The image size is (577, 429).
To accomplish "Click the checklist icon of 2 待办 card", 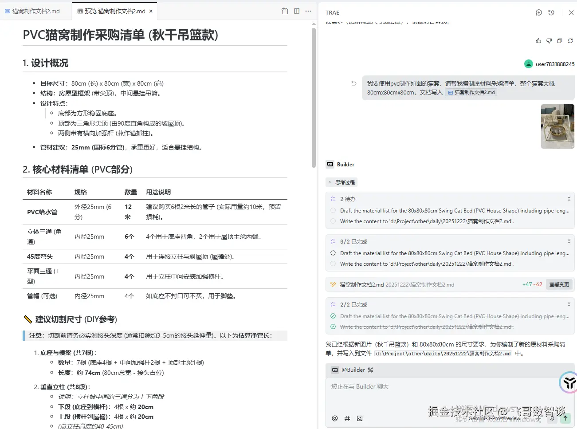I will 333,199.
